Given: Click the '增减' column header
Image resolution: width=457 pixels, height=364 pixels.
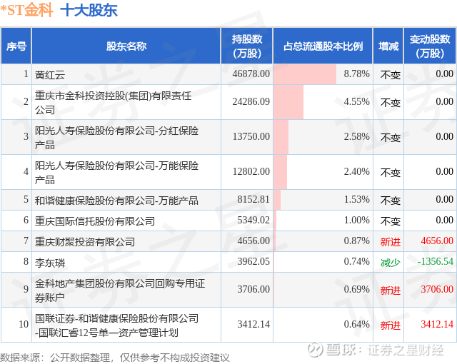Looking at the screenshot, I should point(388,46).
